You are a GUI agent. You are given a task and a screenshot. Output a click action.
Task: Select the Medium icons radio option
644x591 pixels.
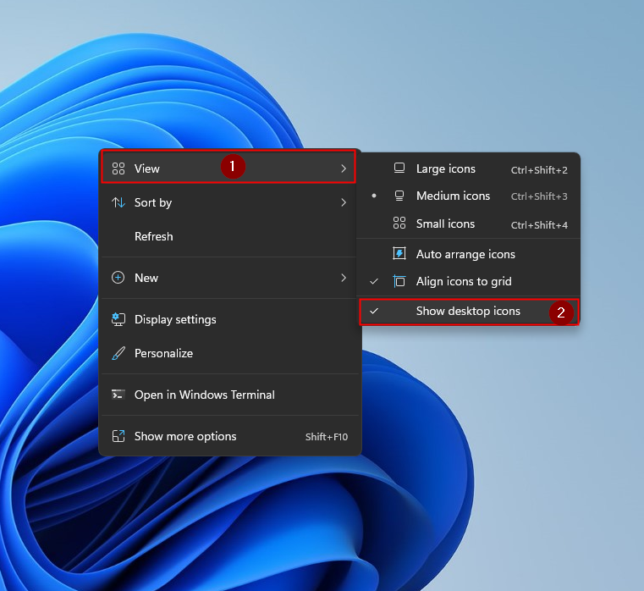pos(453,196)
